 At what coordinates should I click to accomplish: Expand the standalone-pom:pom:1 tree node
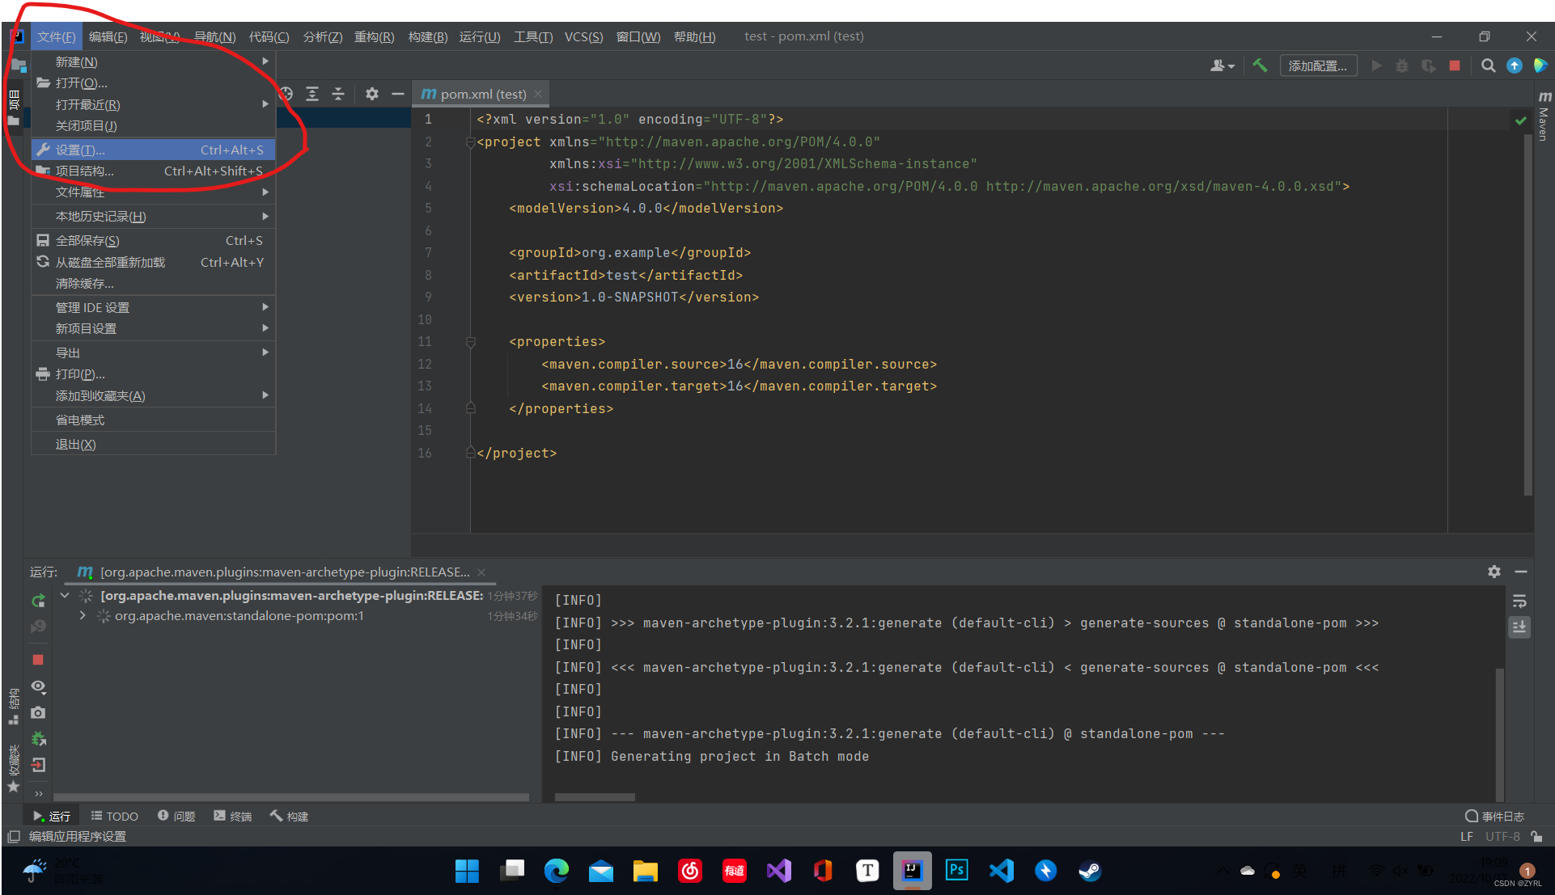82,615
